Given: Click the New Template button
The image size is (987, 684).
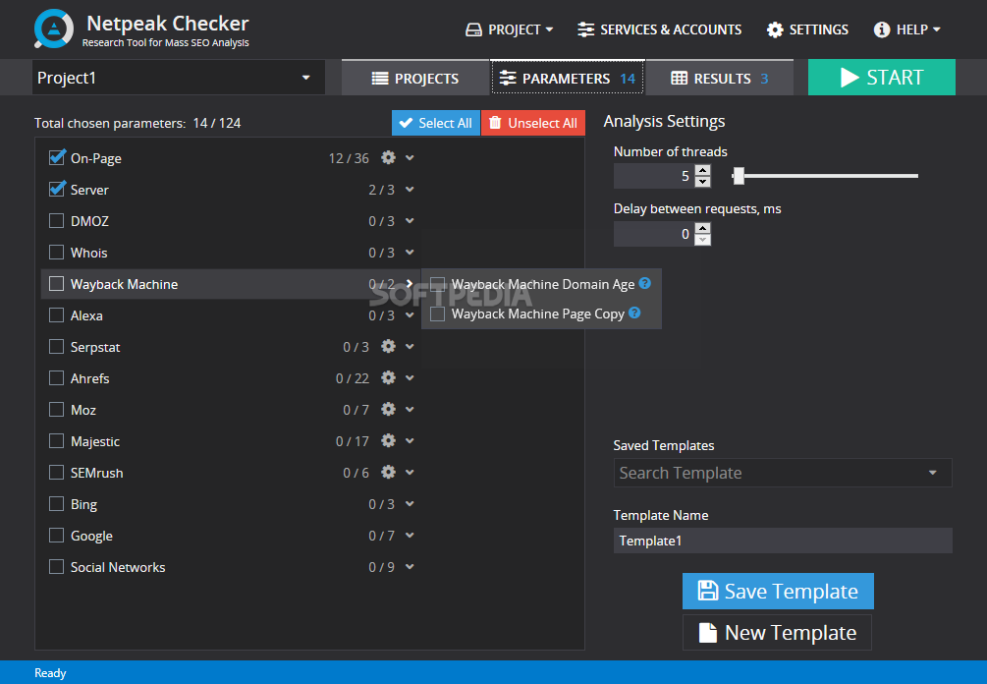Looking at the screenshot, I should point(778,632).
